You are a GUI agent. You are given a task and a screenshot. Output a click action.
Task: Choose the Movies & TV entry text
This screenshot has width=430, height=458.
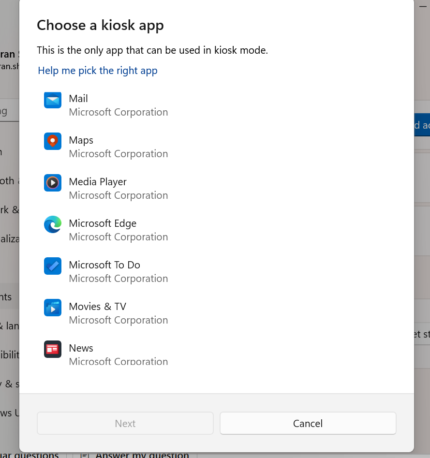98,307
